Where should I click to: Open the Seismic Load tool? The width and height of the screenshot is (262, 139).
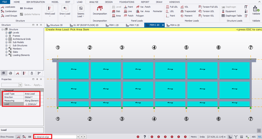[81, 11]
